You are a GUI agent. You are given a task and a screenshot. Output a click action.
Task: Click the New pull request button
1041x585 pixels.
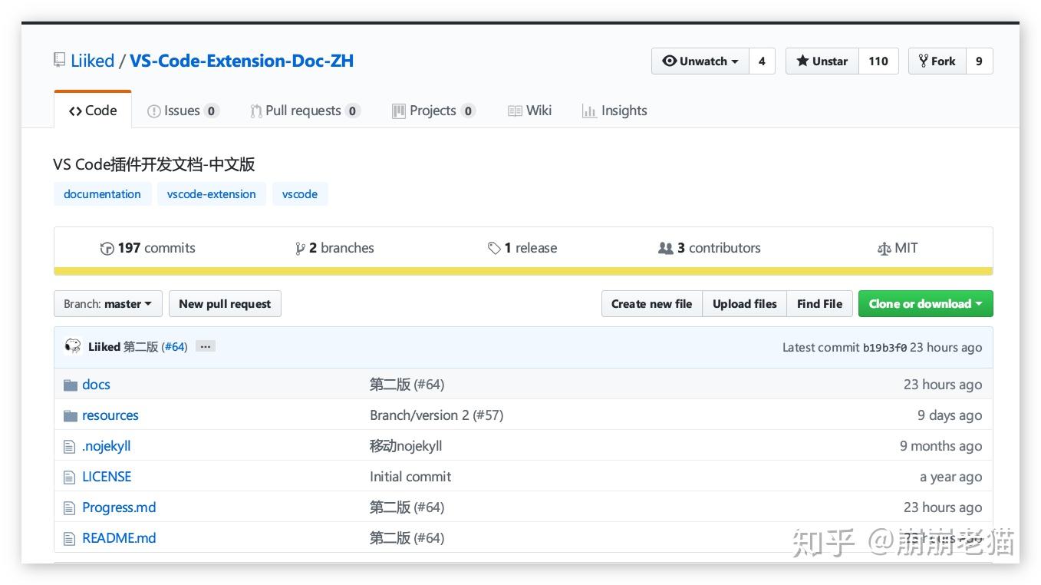click(x=225, y=304)
